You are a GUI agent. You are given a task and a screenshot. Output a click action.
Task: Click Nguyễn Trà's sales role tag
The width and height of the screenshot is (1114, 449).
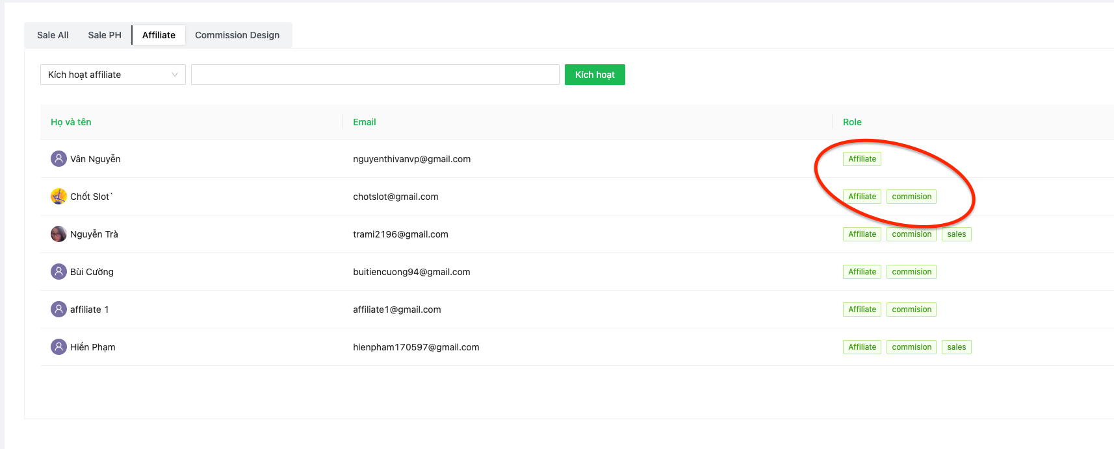pyautogui.click(x=956, y=234)
